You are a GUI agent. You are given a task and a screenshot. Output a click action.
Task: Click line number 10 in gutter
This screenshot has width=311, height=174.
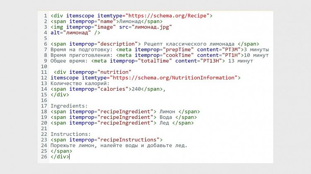coord(44,66)
